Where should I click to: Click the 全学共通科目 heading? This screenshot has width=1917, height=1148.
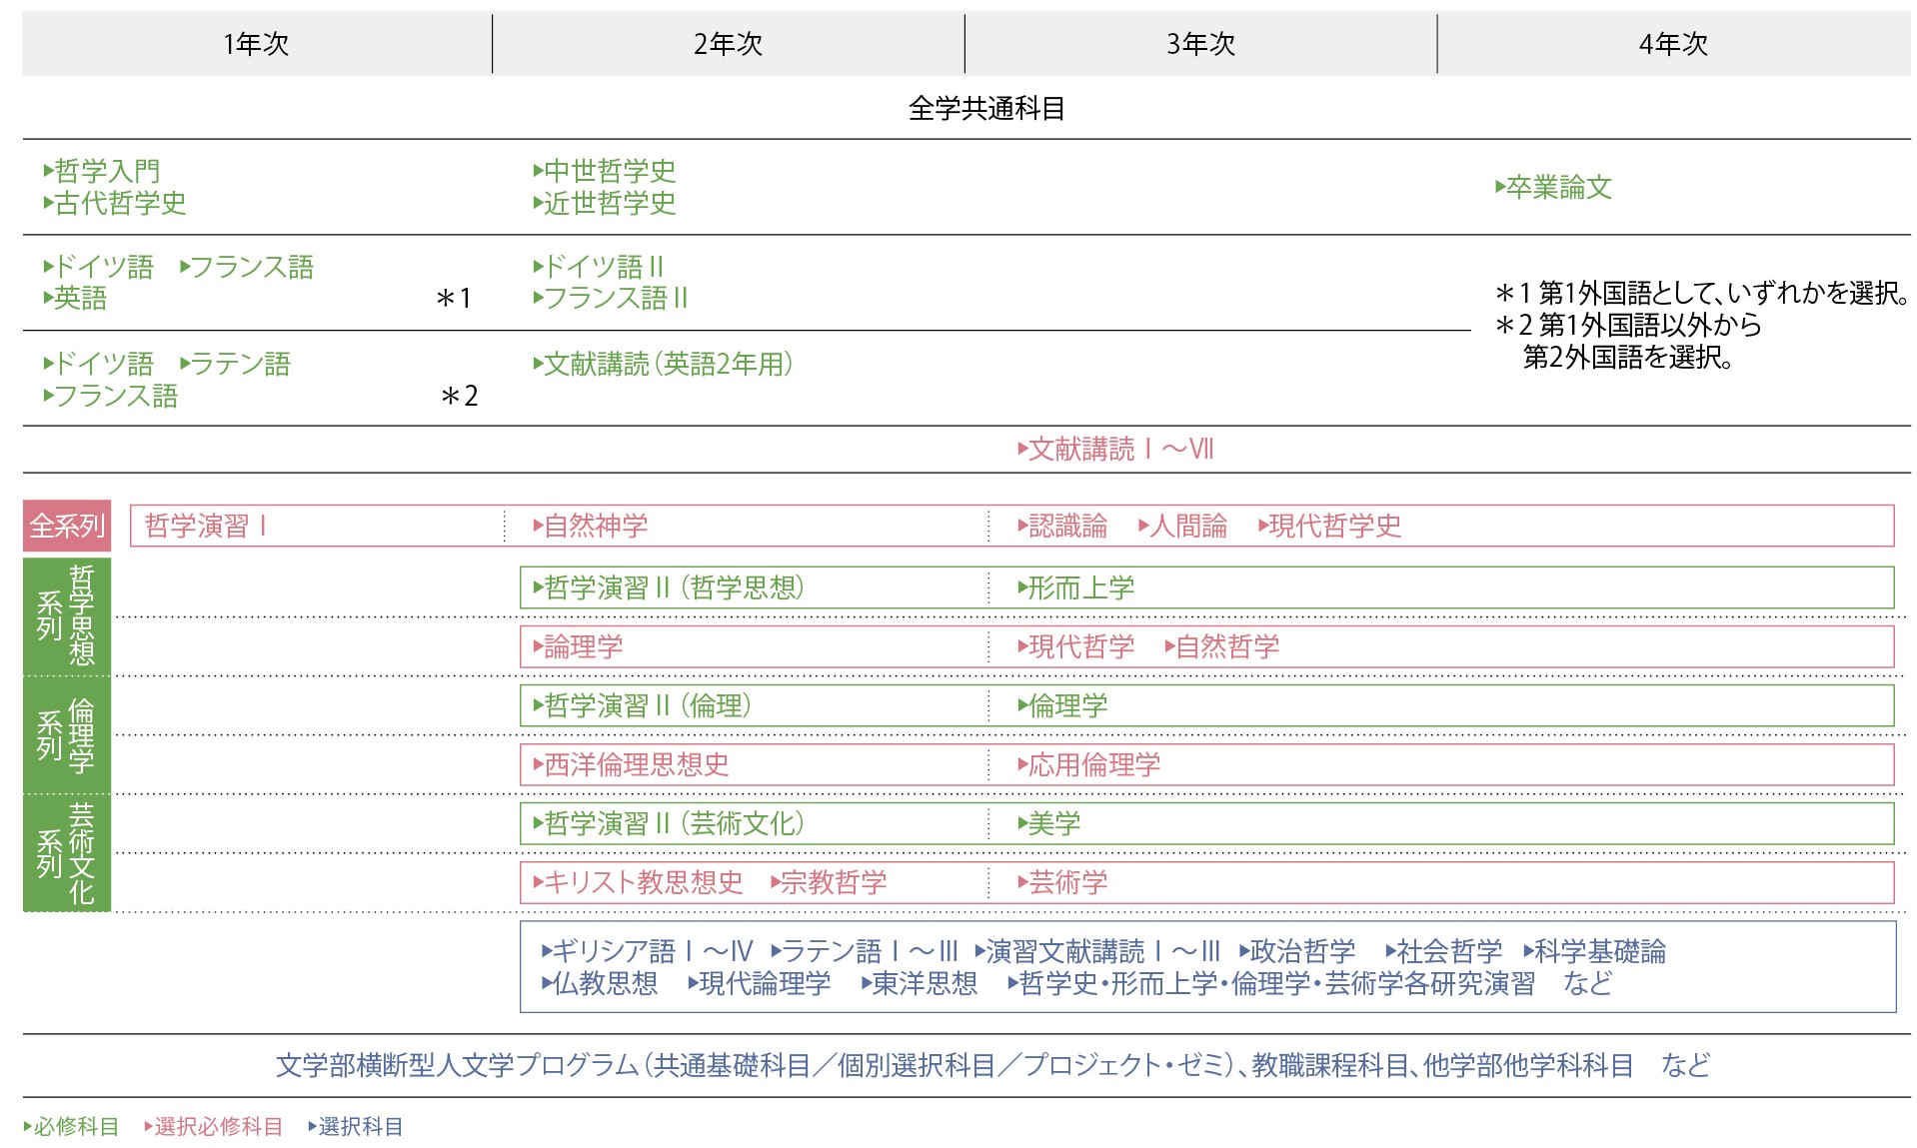986,108
